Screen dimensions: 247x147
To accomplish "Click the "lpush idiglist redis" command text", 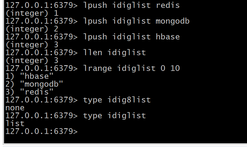I will 131,5.
